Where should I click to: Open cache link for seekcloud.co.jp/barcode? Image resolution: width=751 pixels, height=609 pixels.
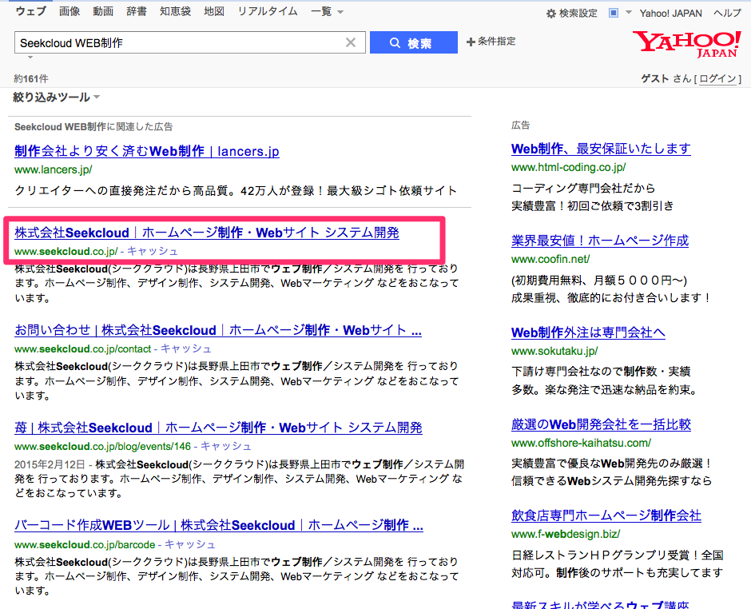(x=190, y=545)
